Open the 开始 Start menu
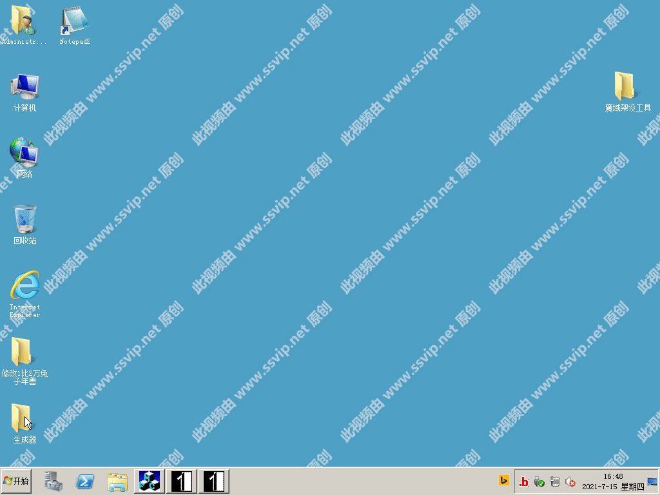This screenshot has height=495, width=660. coord(16,481)
